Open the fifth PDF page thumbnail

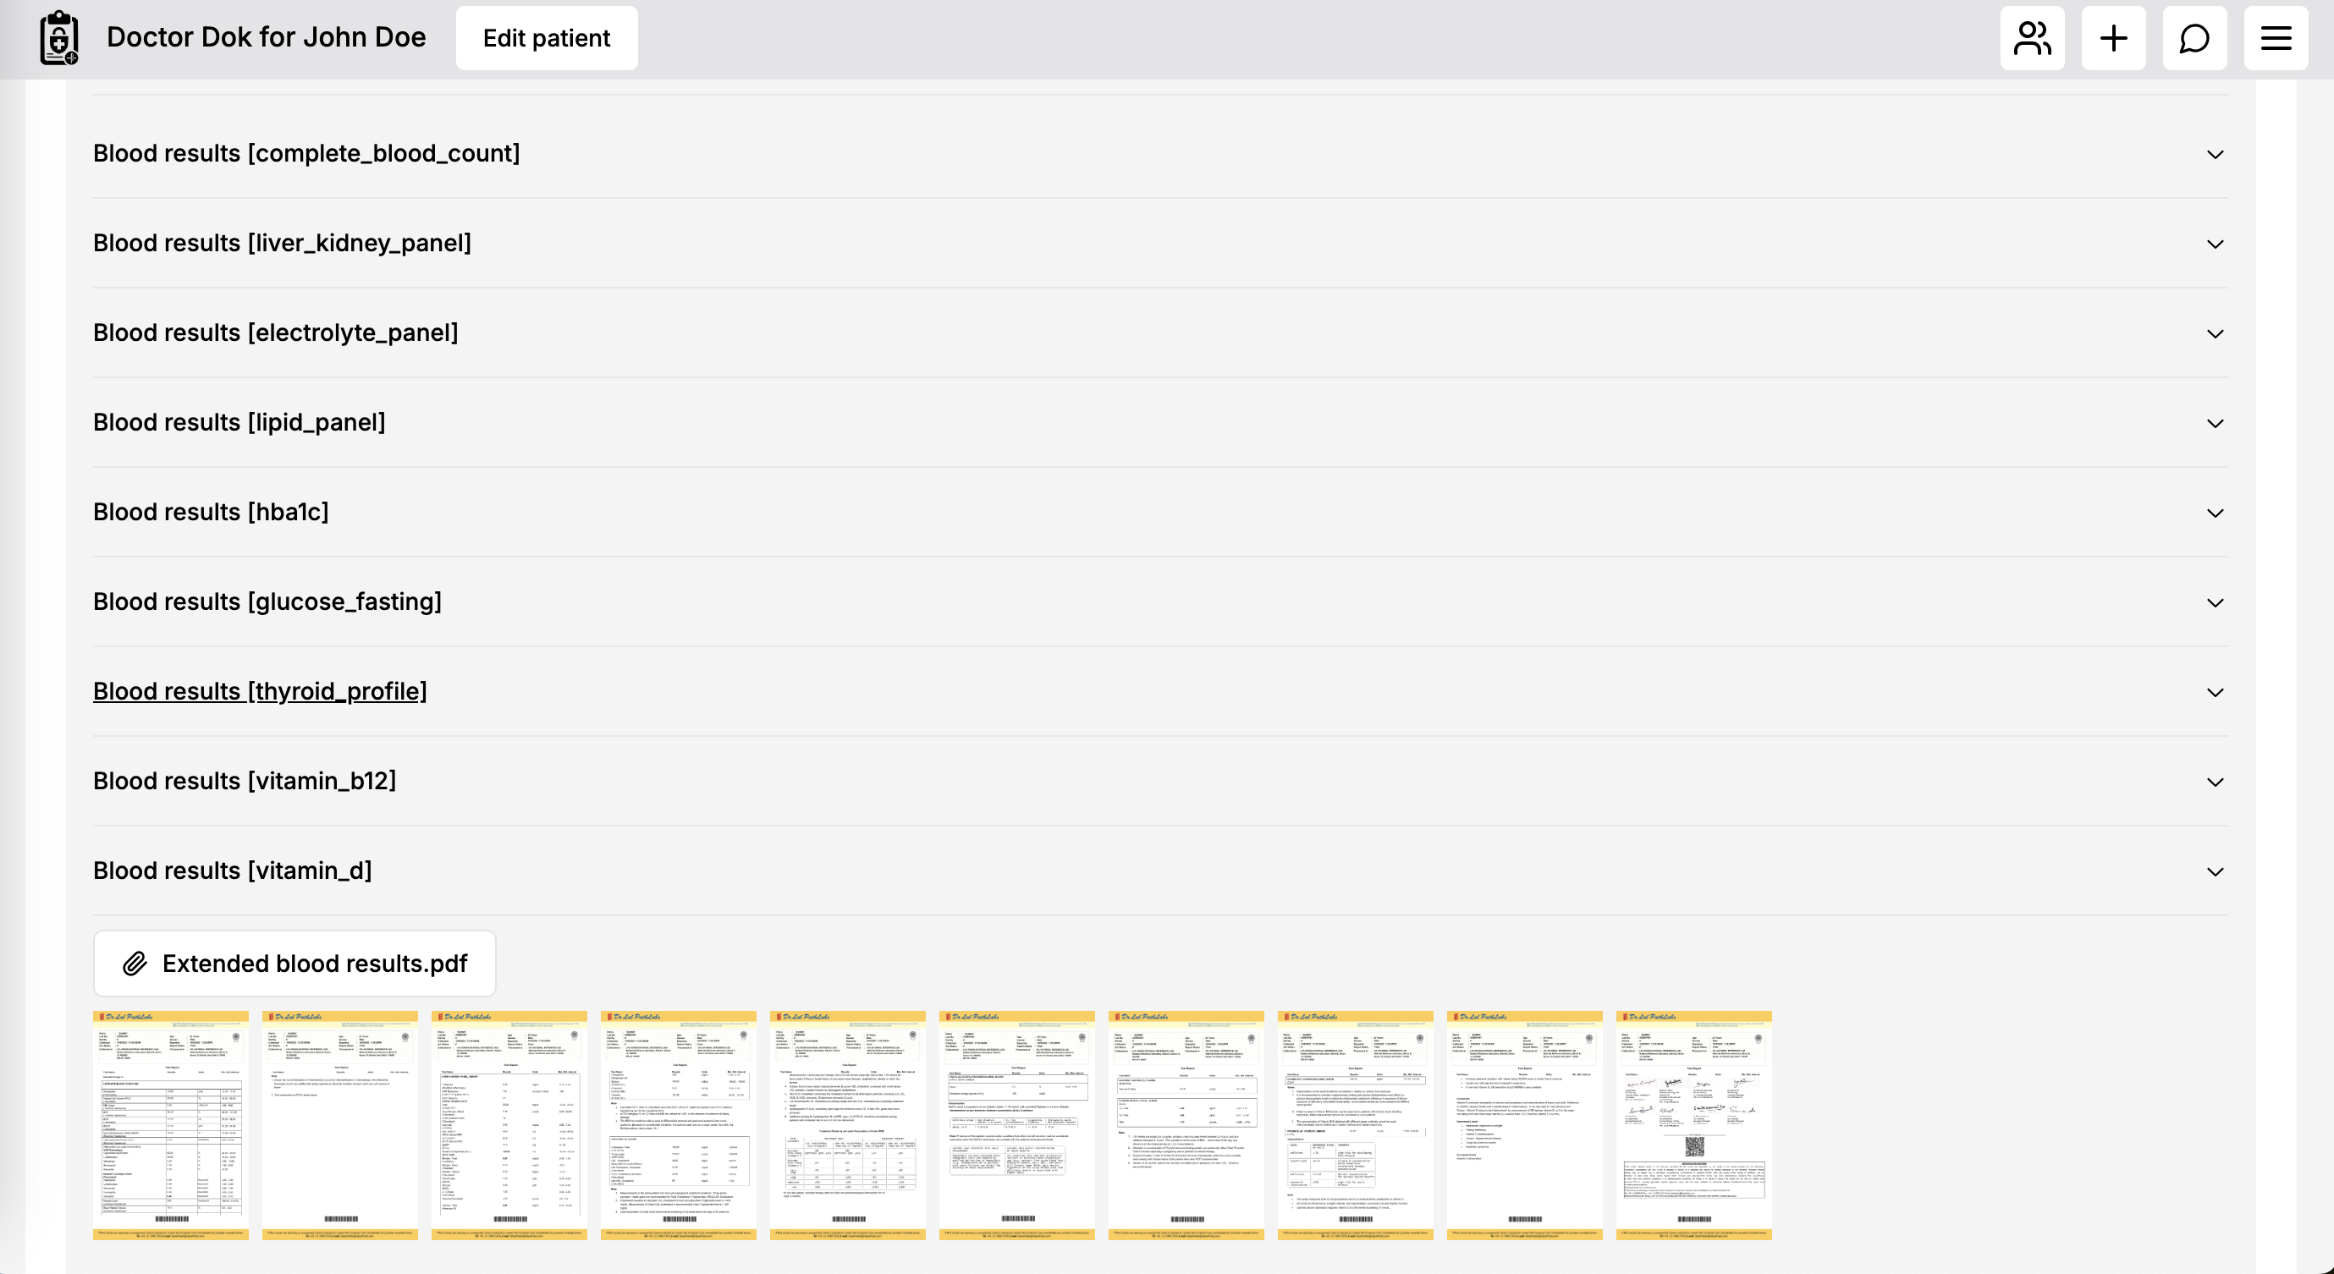pyautogui.click(x=847, y=1124)
